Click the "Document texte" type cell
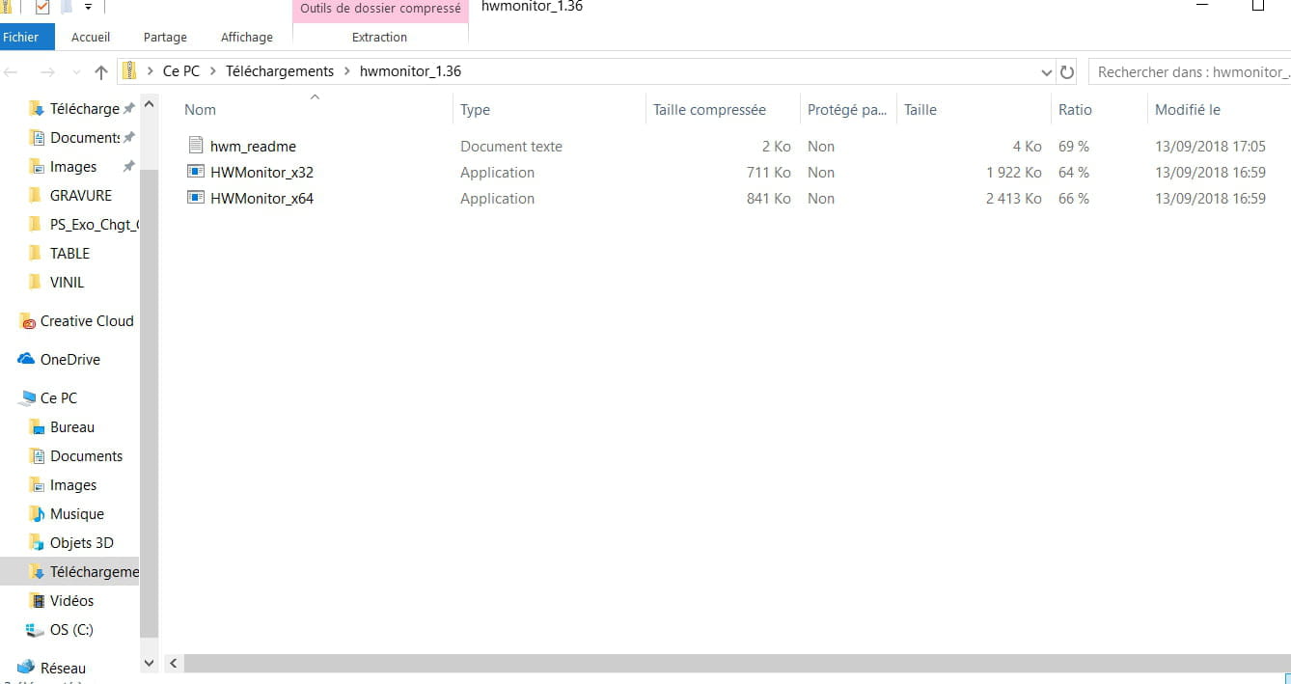This screenshot has width=1291, height=684. [x=511, y=147]
